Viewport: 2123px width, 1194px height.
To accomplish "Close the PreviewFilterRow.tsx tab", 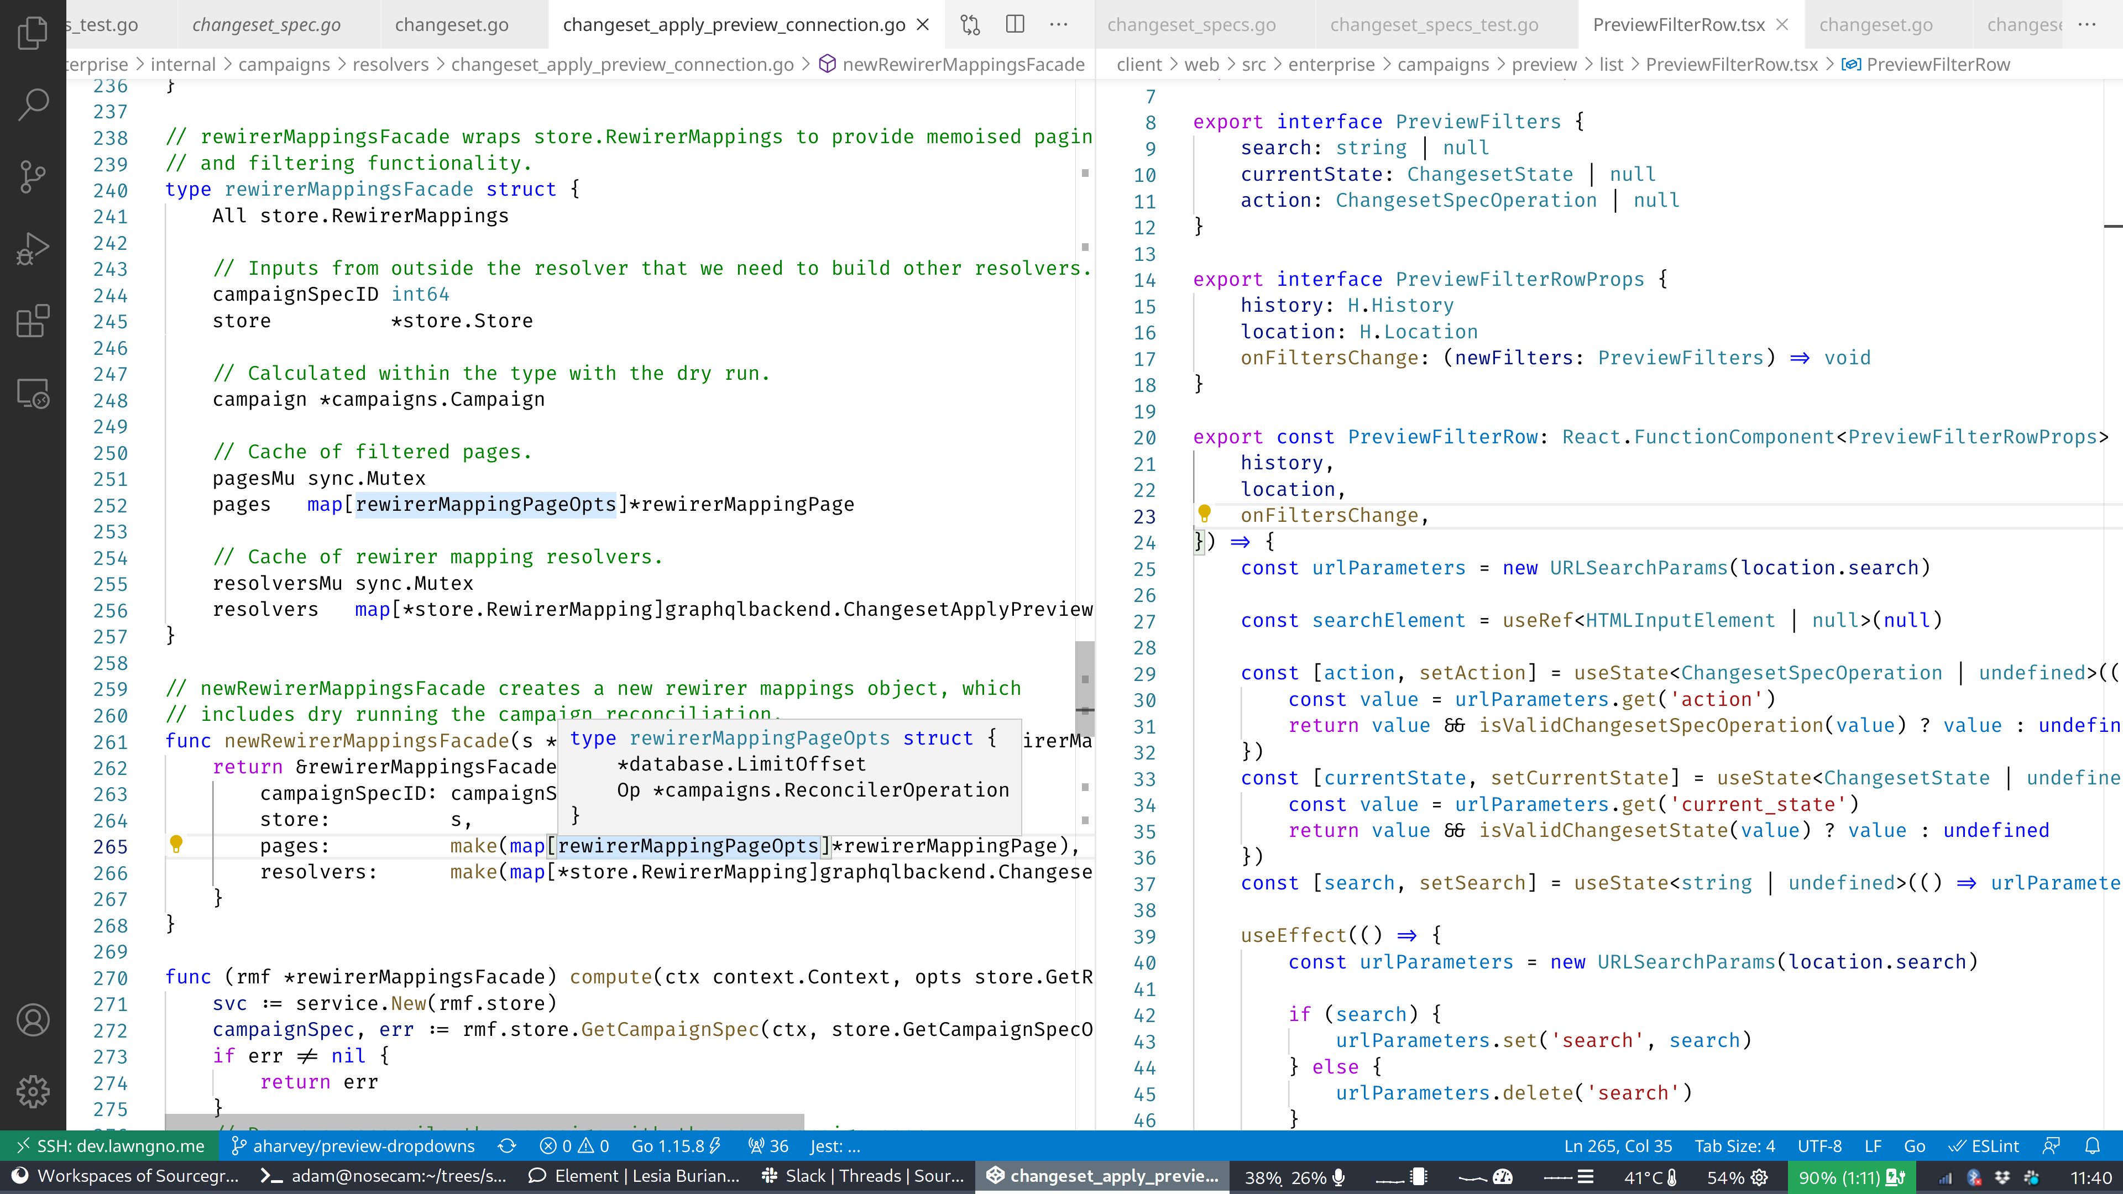I will point(1782,25).
